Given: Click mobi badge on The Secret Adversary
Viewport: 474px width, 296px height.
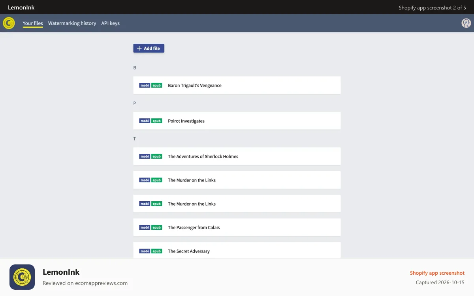Looking at the screenshot, I should (145, 251).
